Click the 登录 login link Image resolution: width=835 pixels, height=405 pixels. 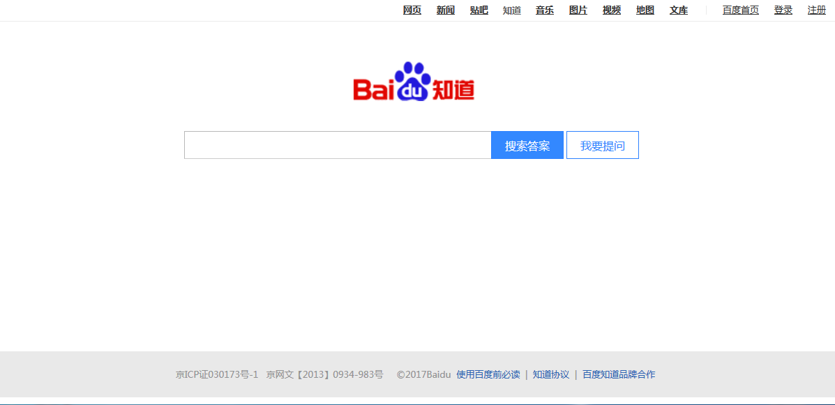click(x=783, y=10)
